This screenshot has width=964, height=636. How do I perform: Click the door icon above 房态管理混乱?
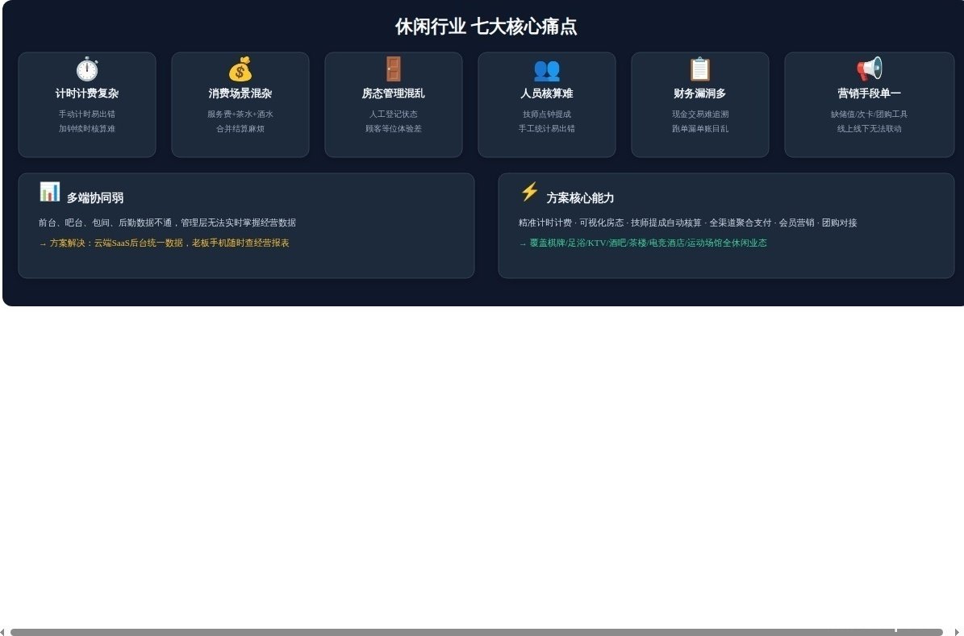coord(394,69)
